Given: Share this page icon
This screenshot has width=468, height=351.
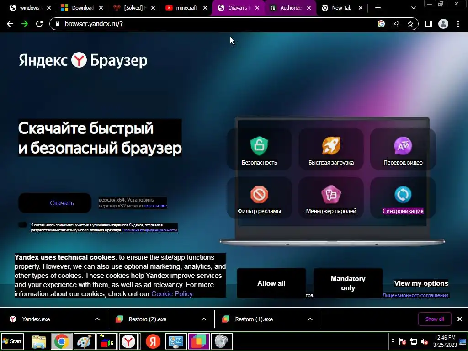Looking at the screenshot, I should [x=396, y=24].
